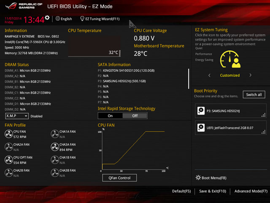Click the DIMM_A2: N/A row
The height and width of the screenshot is (203, 270).
tap(15, 76)
